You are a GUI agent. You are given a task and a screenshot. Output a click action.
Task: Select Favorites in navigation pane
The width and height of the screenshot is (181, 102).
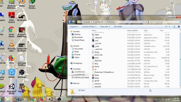(76, 31)
